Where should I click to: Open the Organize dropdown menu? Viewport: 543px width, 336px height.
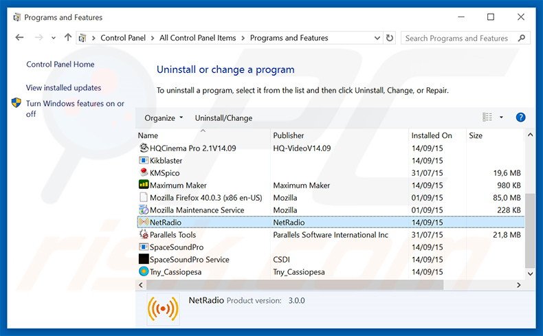tap(164, 118)
